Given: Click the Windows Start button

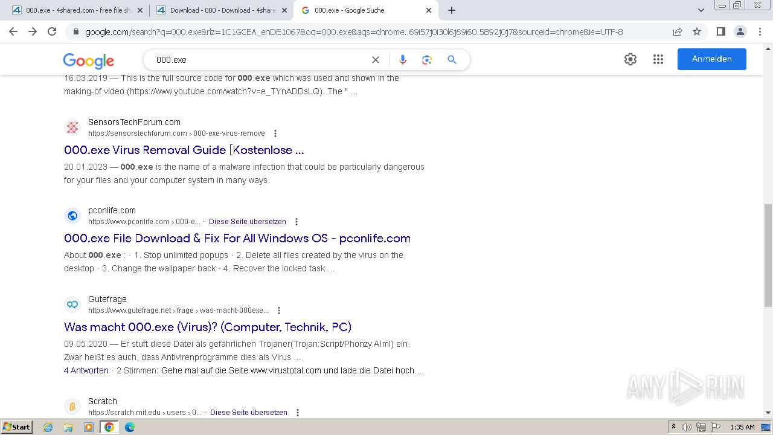Looking at the screenshot, I should 16,427.
